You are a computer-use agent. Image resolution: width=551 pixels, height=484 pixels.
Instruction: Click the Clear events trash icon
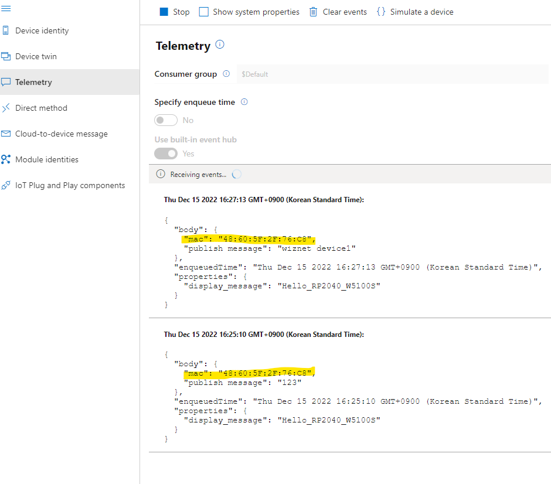[x=313, y=12]
